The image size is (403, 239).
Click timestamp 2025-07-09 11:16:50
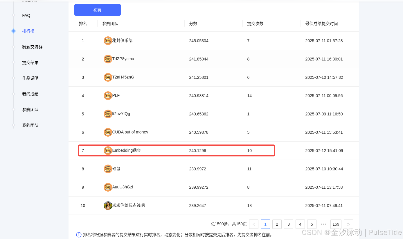(x=324, y=114)
